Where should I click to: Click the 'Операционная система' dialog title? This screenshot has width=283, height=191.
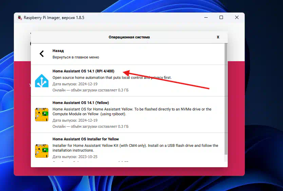click(129, 37)
